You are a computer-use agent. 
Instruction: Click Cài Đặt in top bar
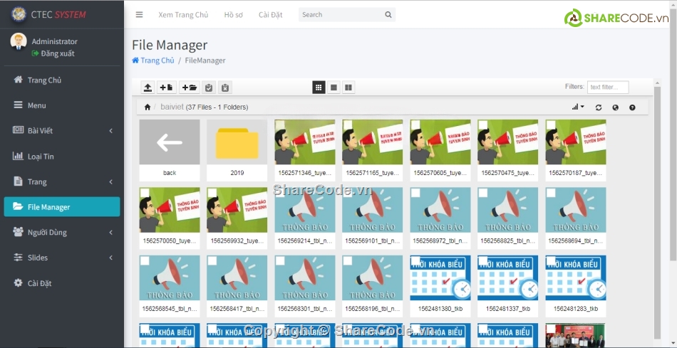point(270,15)
